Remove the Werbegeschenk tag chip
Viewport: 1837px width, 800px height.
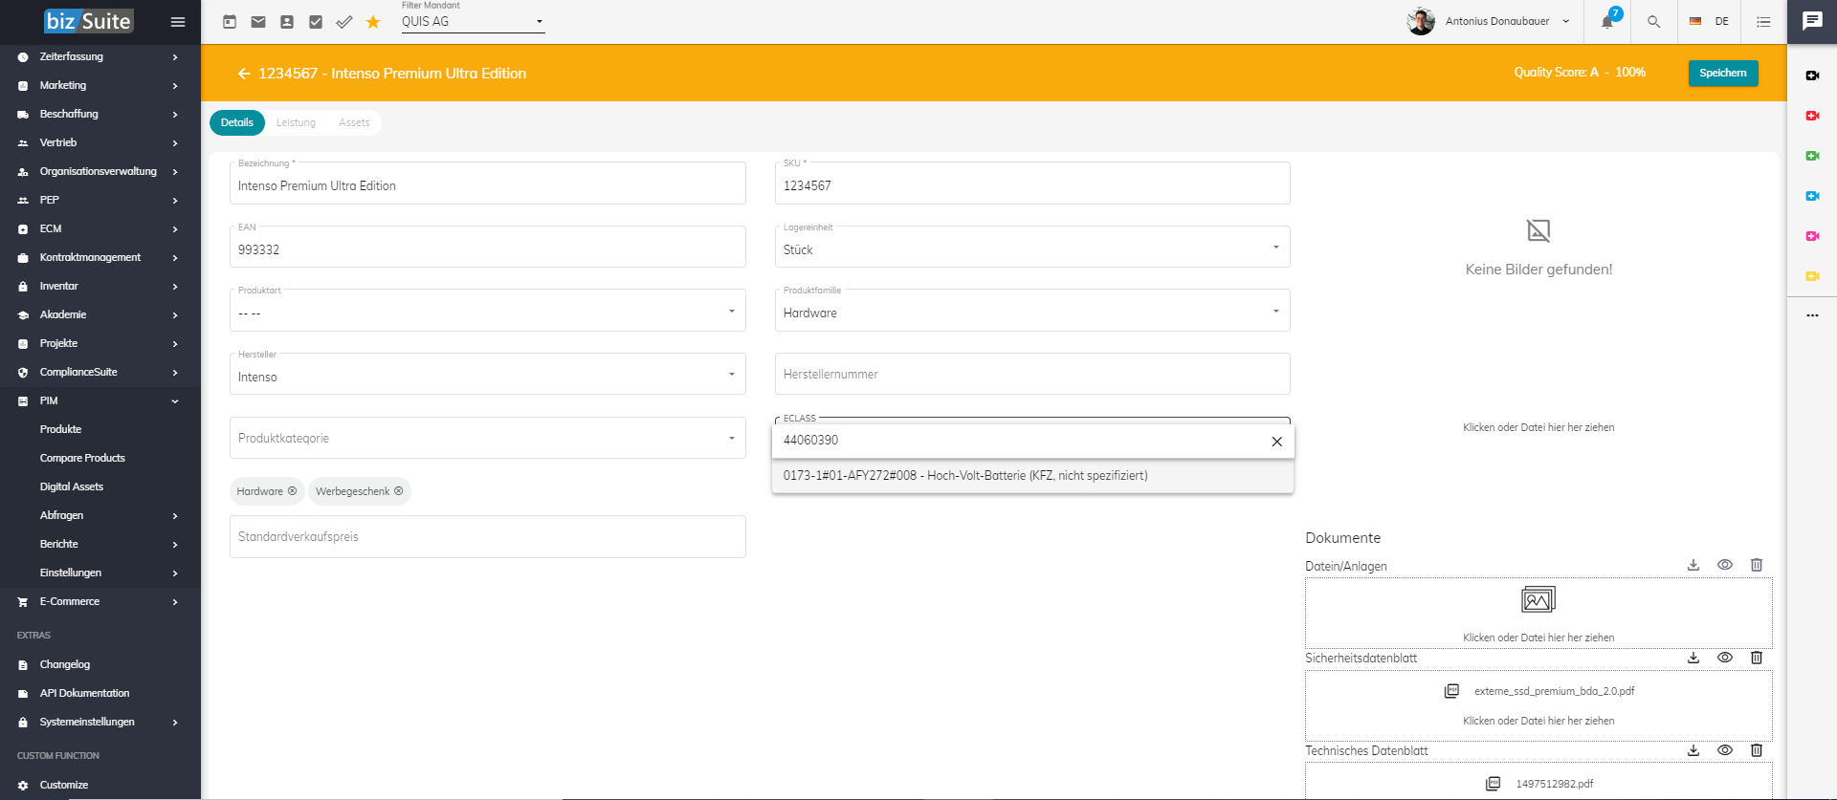(399, 491)
